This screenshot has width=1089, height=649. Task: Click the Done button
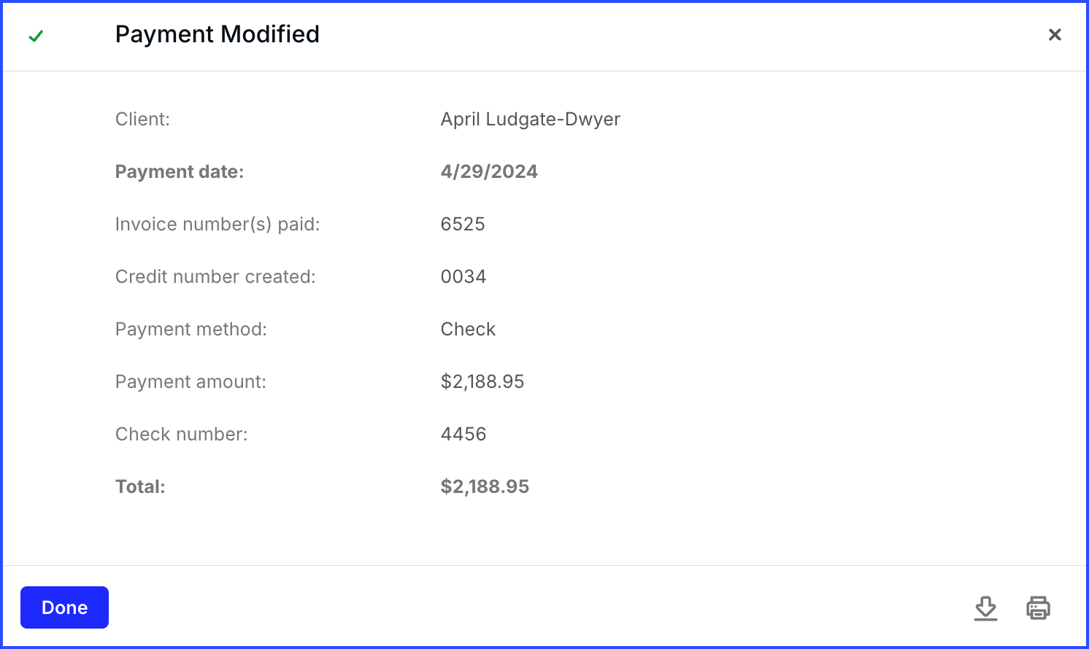64,607
